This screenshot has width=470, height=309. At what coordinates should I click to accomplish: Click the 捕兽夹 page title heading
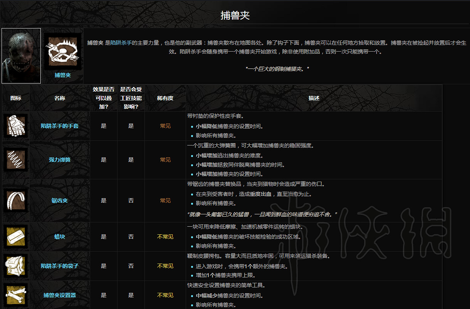(x=235, y=15)
